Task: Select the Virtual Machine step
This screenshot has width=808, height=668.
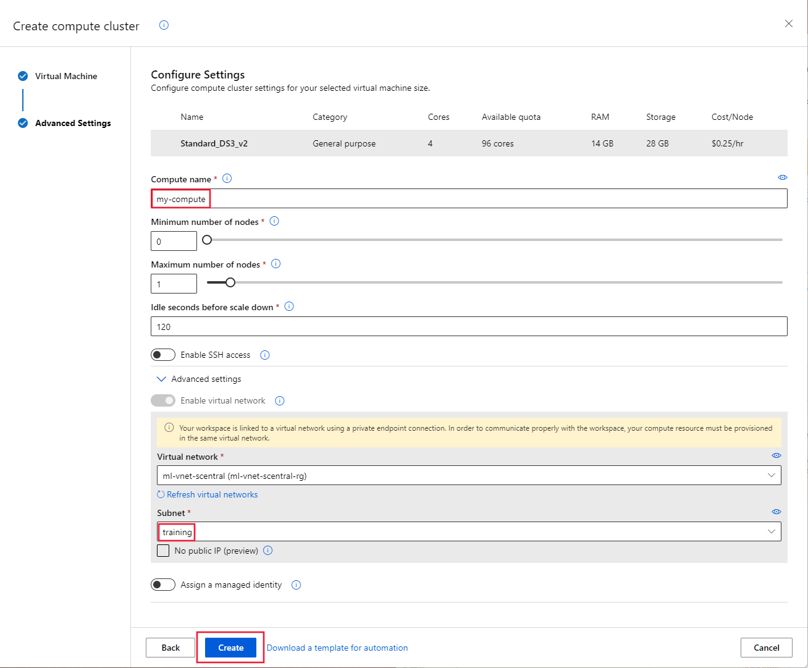Action: point(66,76)
